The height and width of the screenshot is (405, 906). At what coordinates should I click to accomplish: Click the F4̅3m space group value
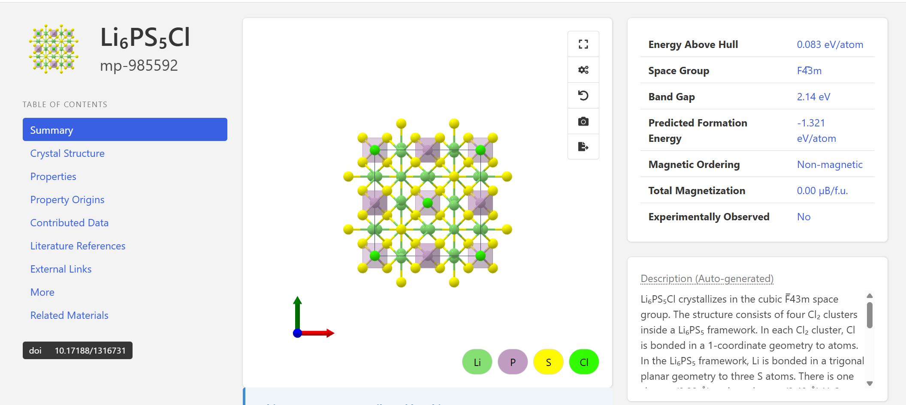tap(809, 71)
